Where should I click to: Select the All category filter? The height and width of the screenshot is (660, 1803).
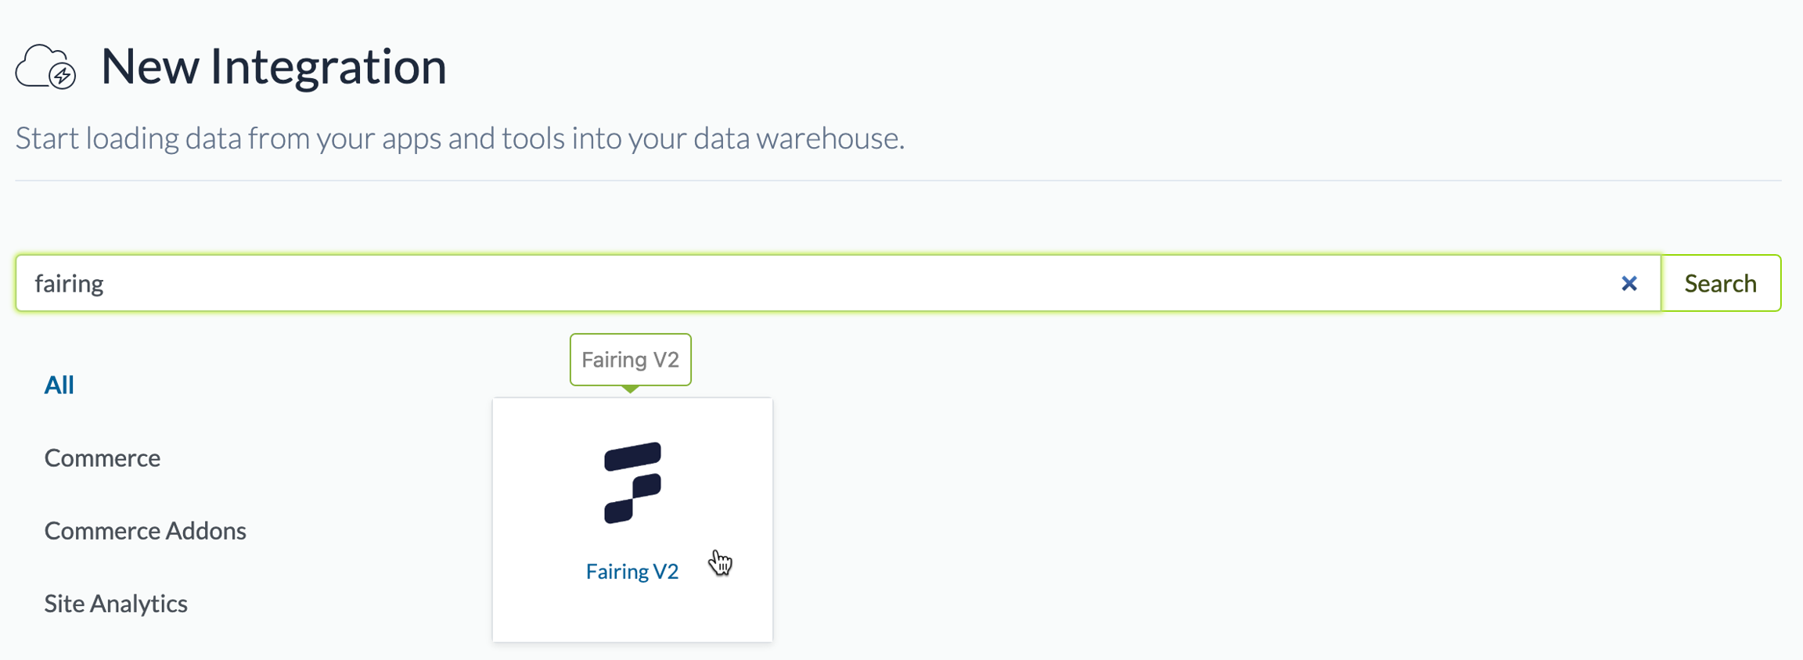[59, 385]
